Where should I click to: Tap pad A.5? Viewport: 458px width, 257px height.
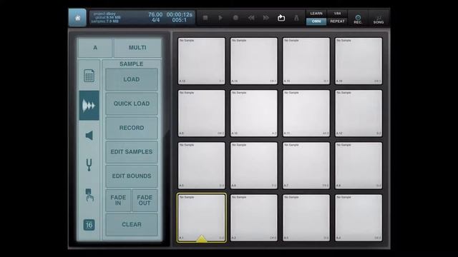pyautogui.click(x=202, y=166)
